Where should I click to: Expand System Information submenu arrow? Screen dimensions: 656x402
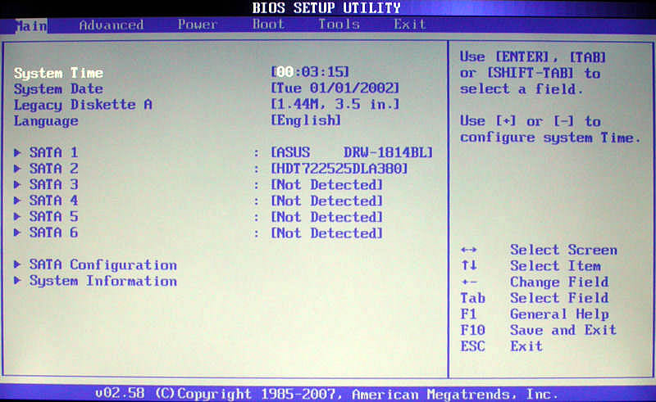(17, 280)
